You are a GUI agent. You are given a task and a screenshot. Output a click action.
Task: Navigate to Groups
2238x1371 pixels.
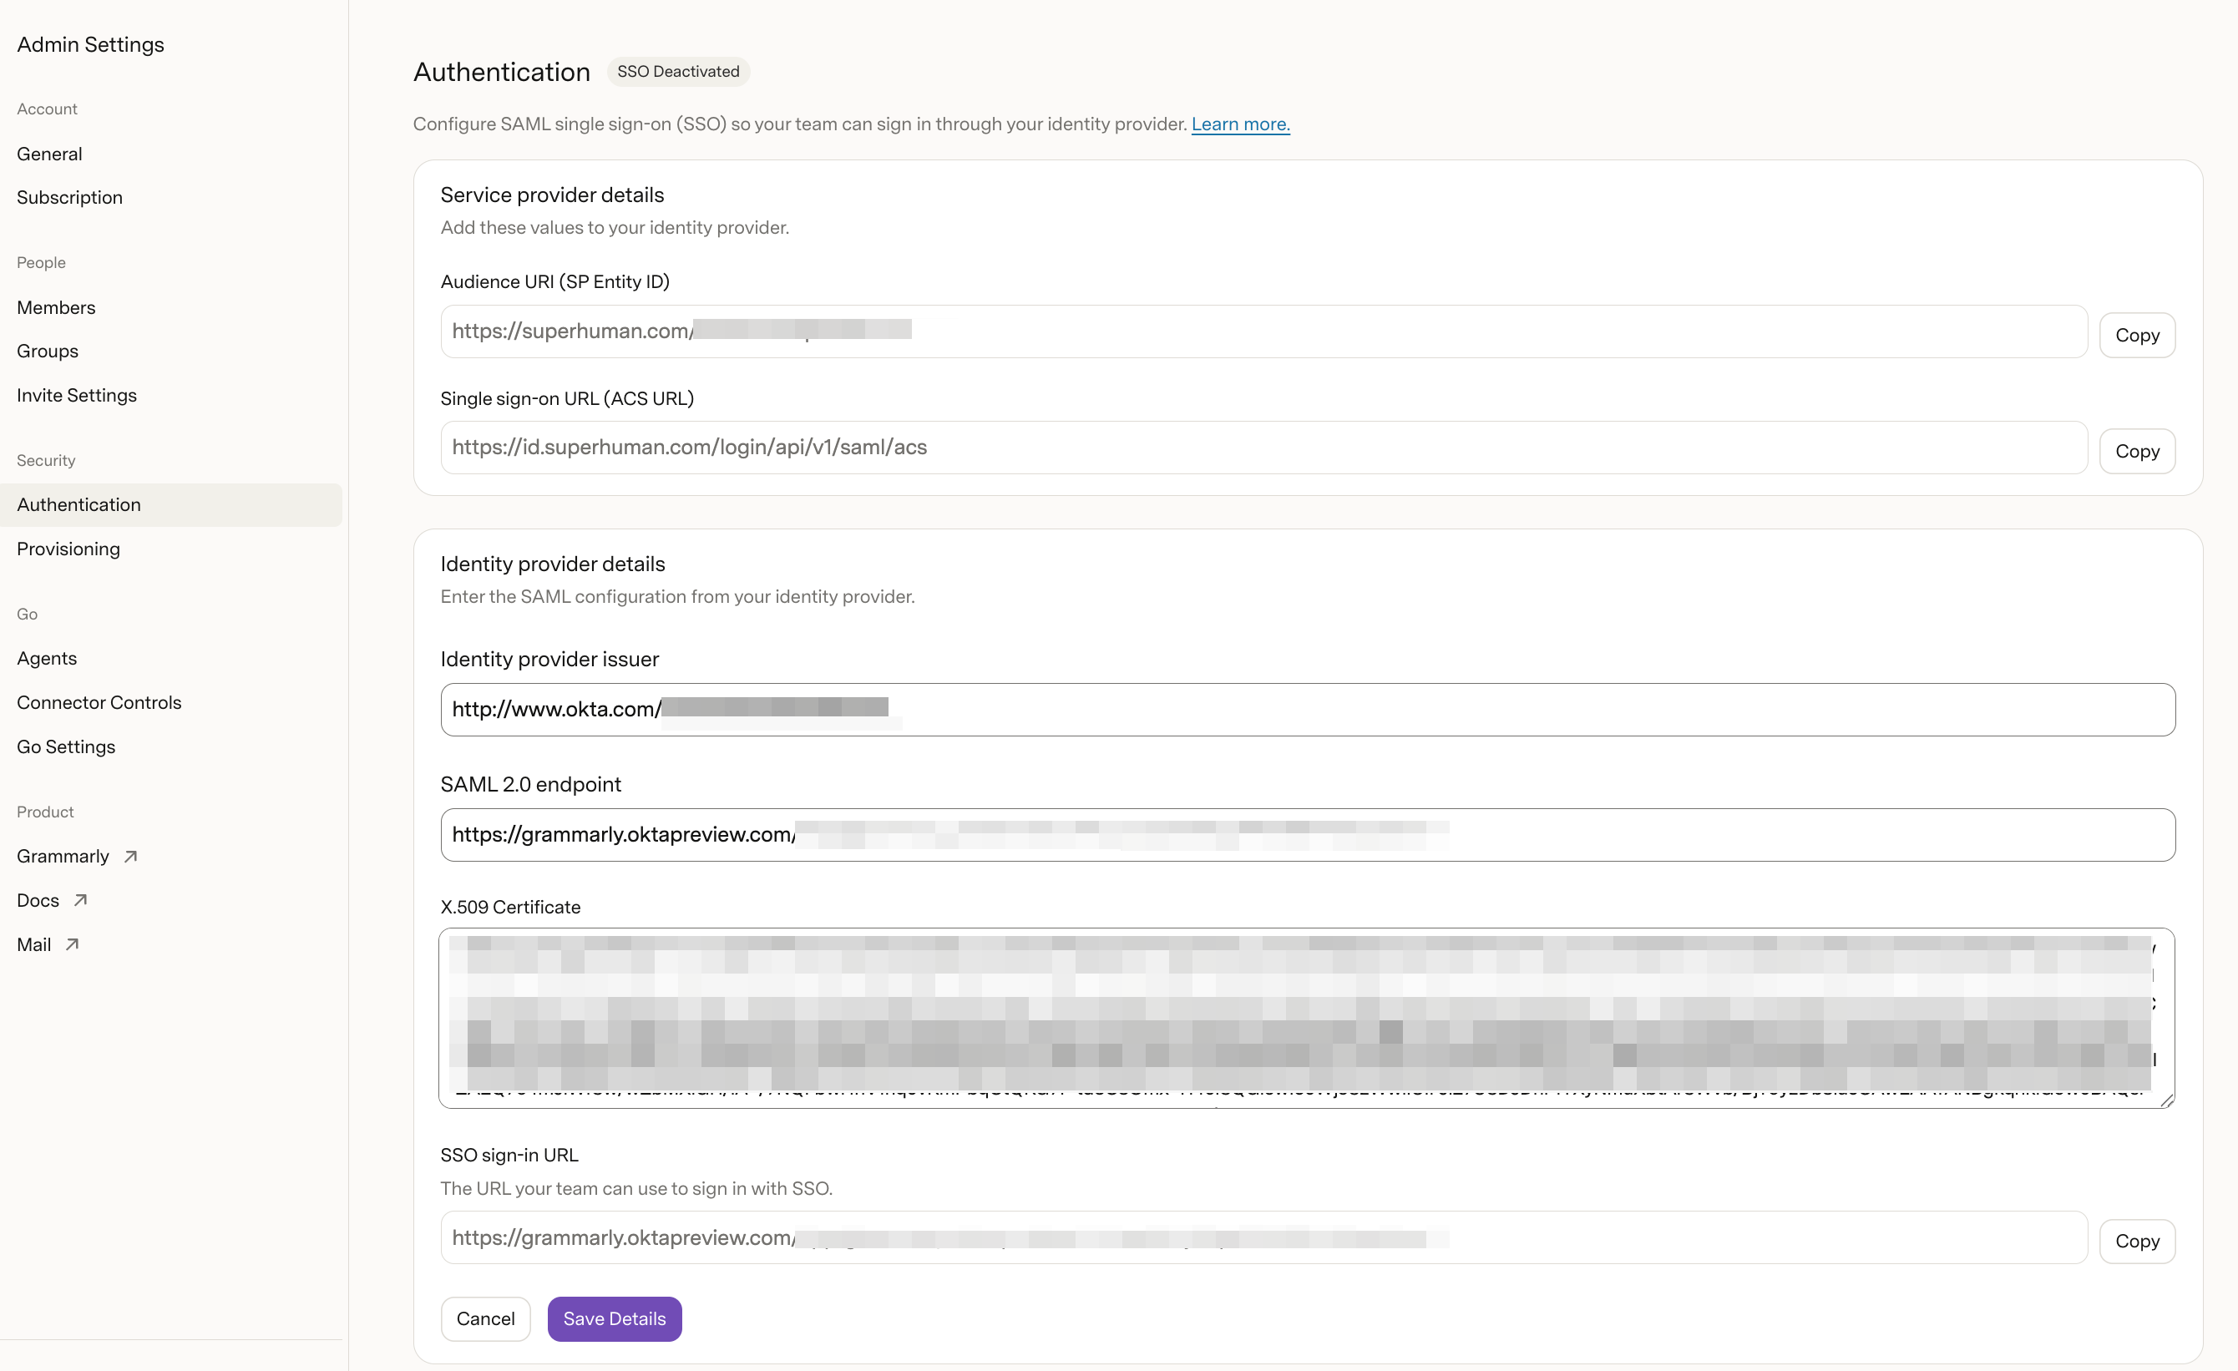(48, 351)
